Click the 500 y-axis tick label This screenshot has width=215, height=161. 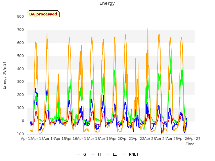pyautogui.click(x=20, y=56)
